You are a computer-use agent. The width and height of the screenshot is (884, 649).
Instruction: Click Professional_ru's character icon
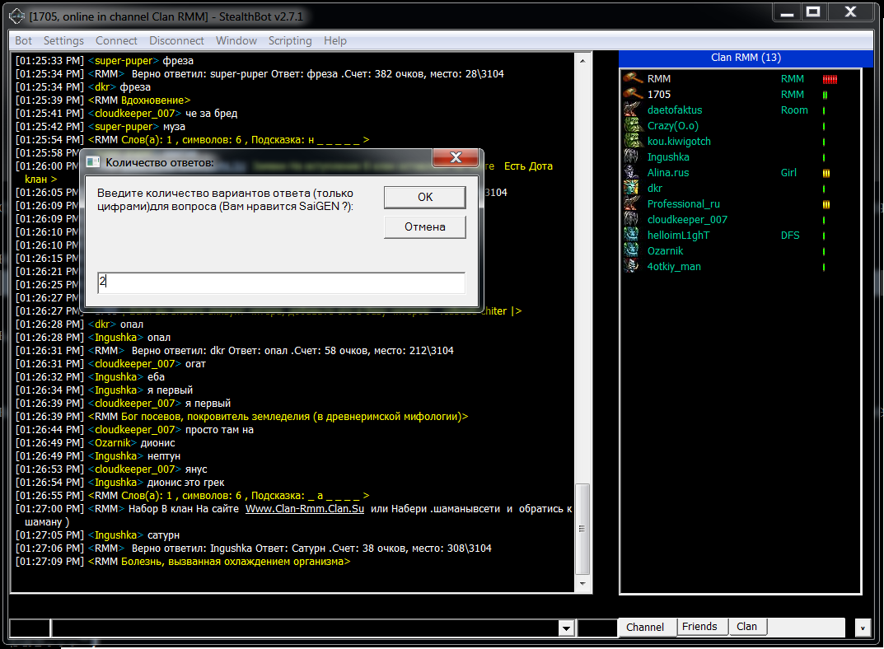point(632,204)
